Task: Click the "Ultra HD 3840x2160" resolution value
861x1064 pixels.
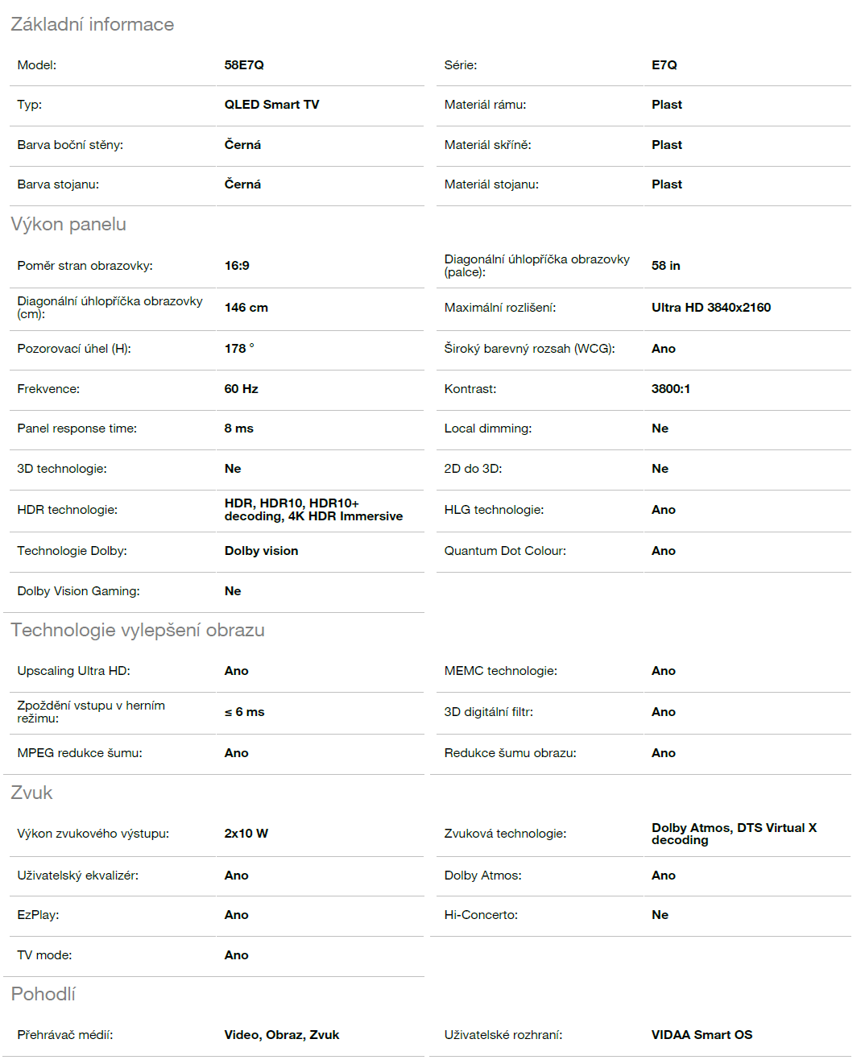Action: (x=711, y=308)
